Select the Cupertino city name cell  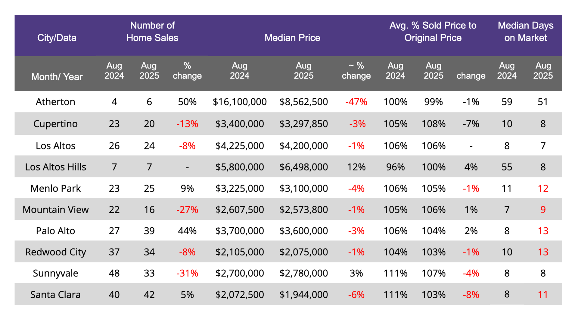pyautogui.click(x=55, y=124)
